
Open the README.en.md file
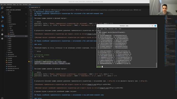12,67
